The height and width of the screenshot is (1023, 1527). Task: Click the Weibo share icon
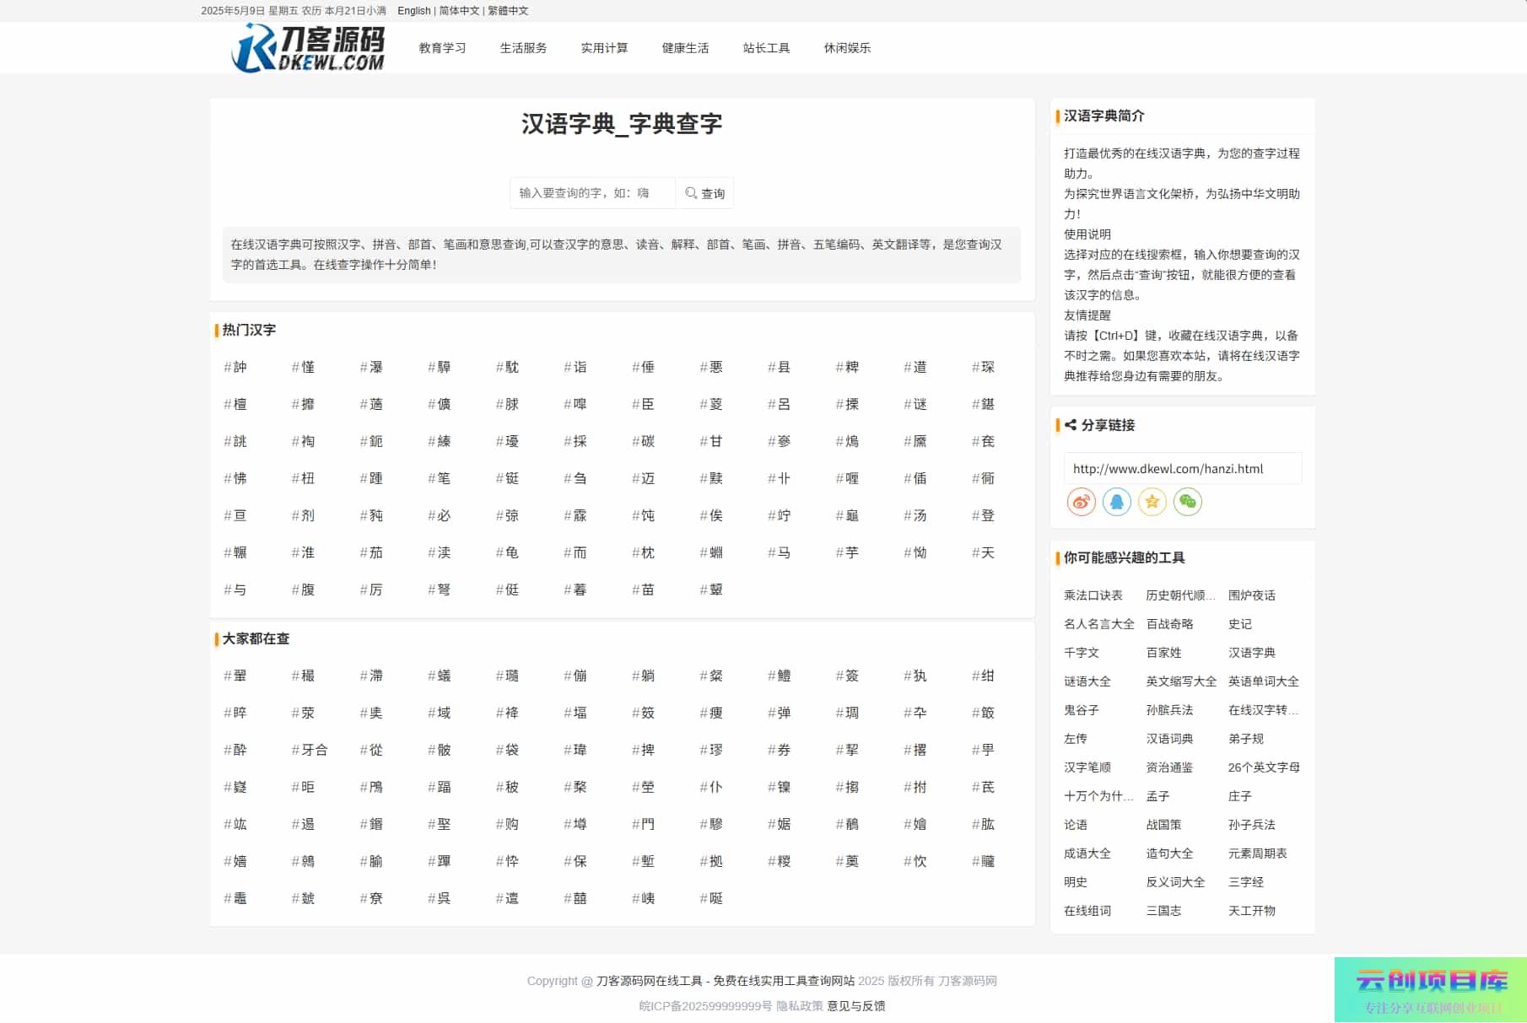[1081, 502]
